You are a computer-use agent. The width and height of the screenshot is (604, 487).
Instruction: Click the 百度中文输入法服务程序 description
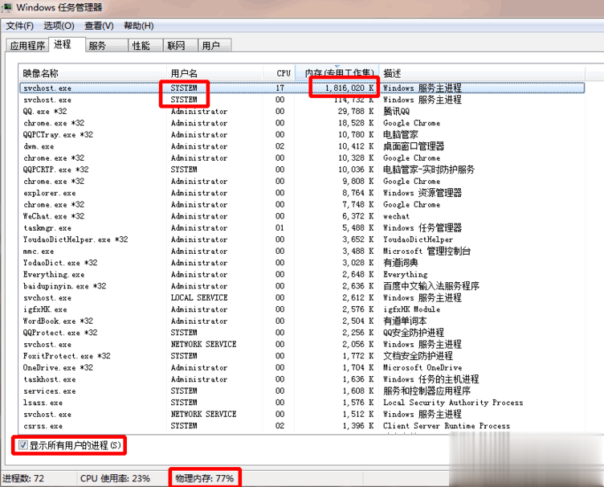[431, 286]
